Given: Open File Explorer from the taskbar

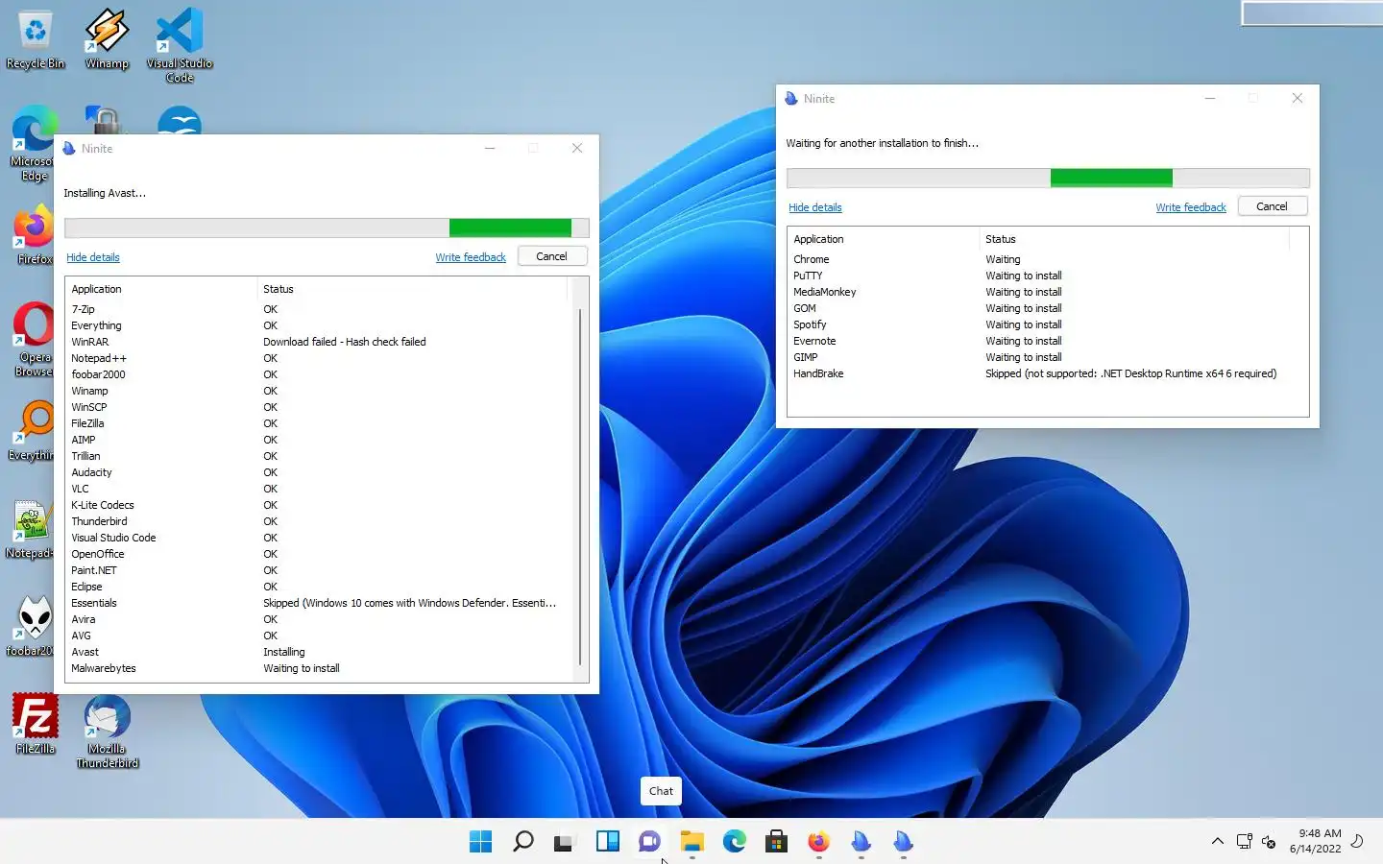Looking at the screenshot, I should click(x=691, y=842).
